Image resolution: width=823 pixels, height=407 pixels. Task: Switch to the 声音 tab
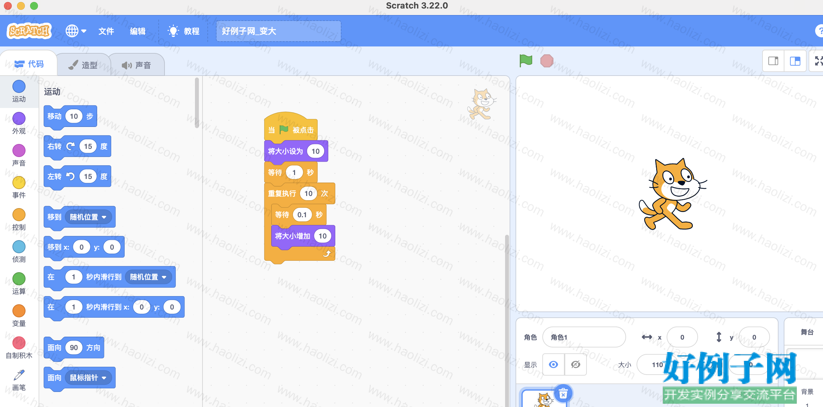[136, 65]
